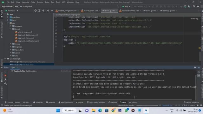Open the Logcat tool window

click(x=80, y=102)
